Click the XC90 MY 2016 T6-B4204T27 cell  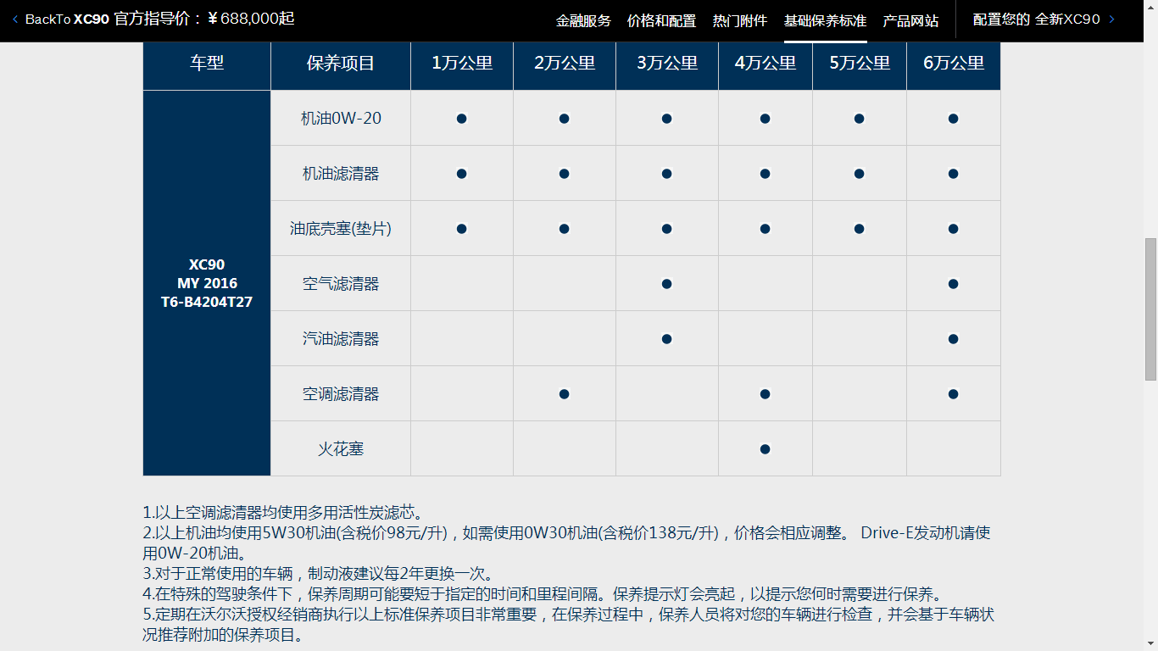click(x=207, y=283)
